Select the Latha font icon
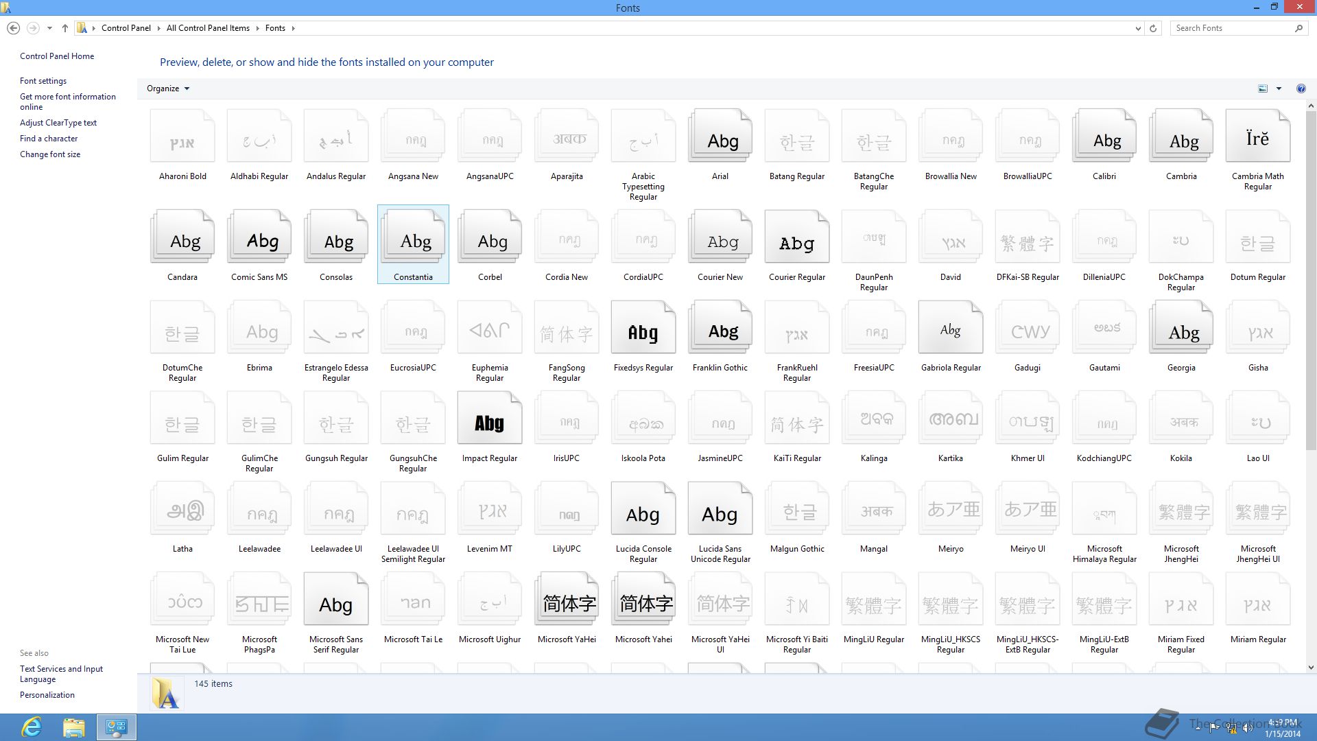This screenshot has width=1317, height=741. click(x=182, y=508)
